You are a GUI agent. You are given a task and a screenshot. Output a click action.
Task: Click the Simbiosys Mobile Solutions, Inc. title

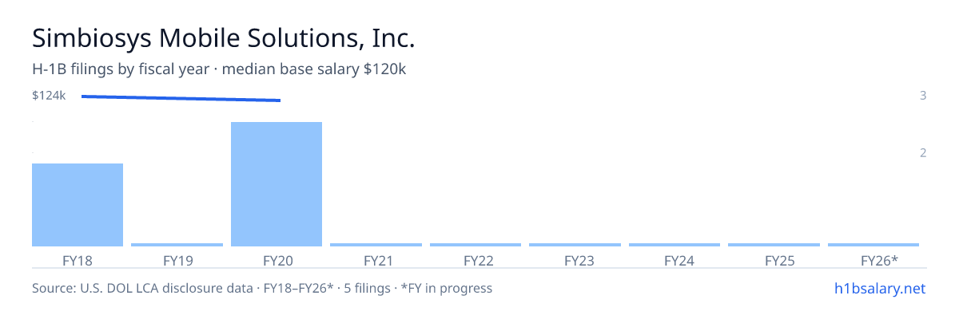coord(224,37)
